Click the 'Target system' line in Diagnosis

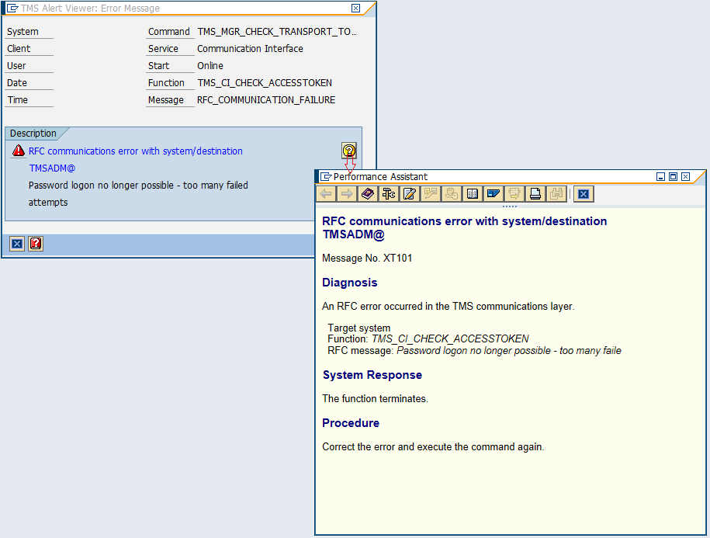pos(359,328)
